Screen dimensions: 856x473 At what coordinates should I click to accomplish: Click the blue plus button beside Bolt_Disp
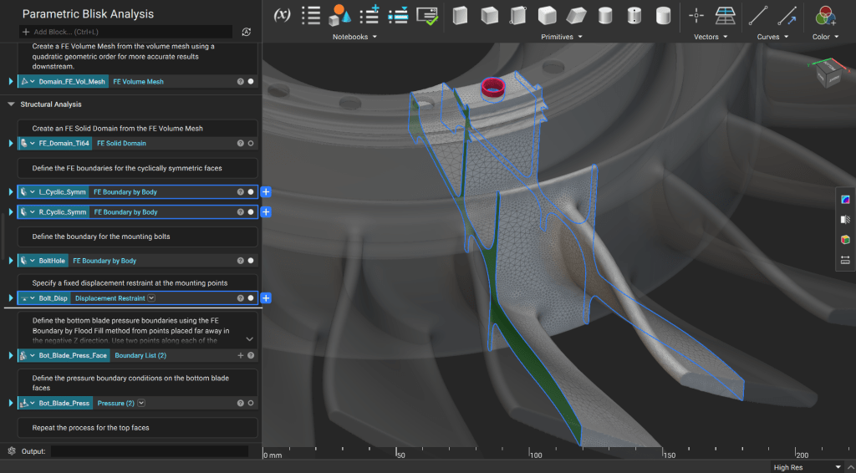click(266, 298)
